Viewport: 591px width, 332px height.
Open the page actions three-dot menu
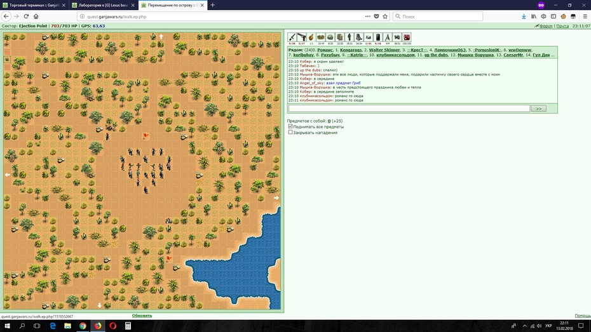coord(367,16)
